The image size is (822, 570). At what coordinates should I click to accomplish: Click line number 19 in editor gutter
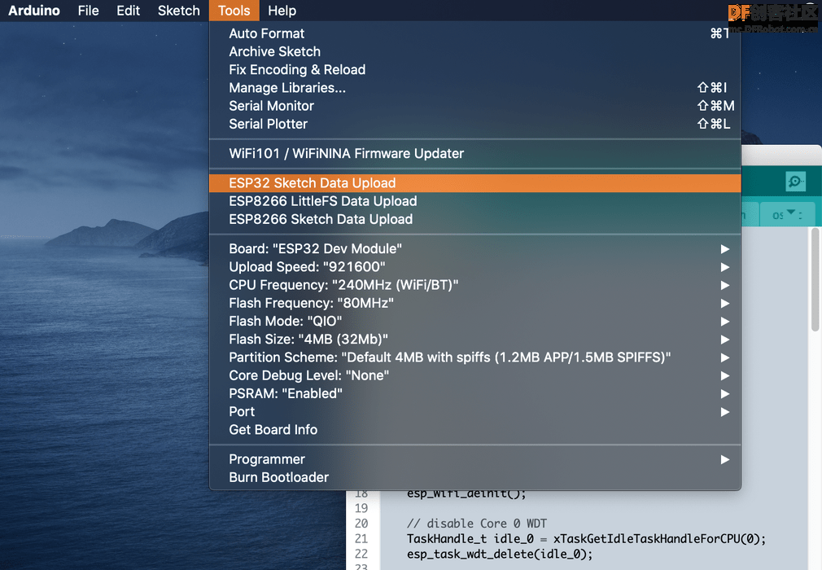click(361, 508)
